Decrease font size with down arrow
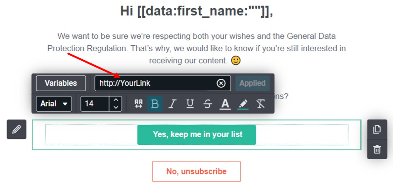This screenshot has width=393, height=186. (x=116, y=108)
